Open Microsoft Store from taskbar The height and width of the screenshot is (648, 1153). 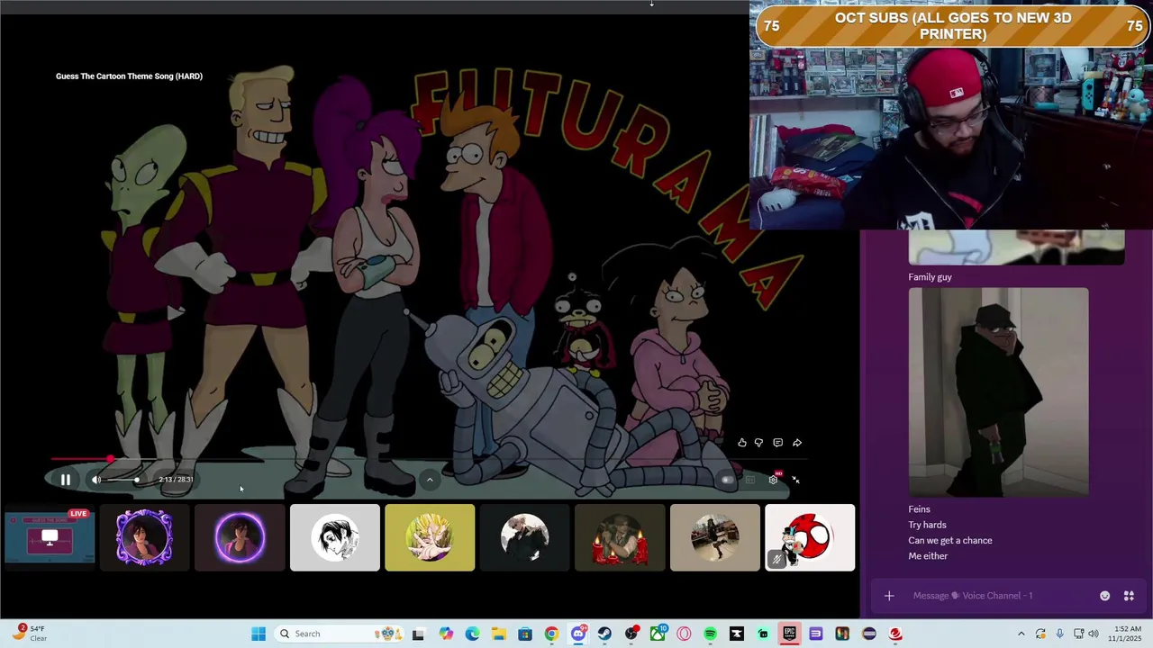(525, 634)
